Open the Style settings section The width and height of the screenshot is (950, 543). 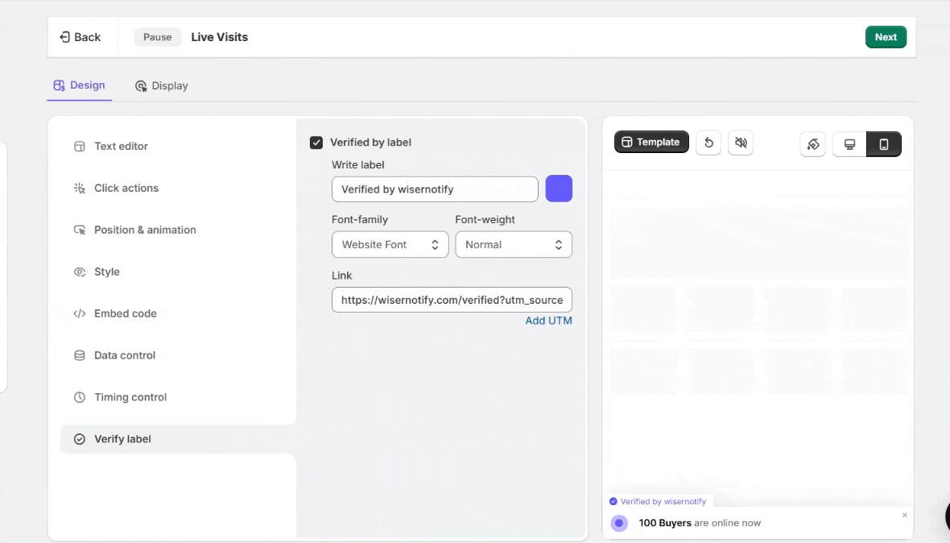coord(106,271)
